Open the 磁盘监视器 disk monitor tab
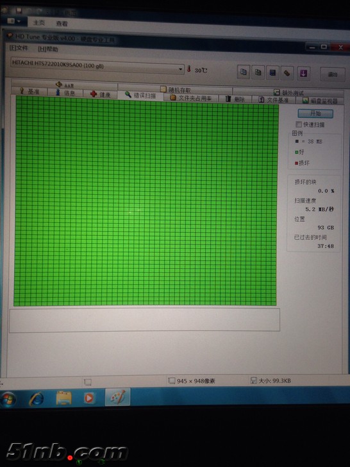 (320, 101)
